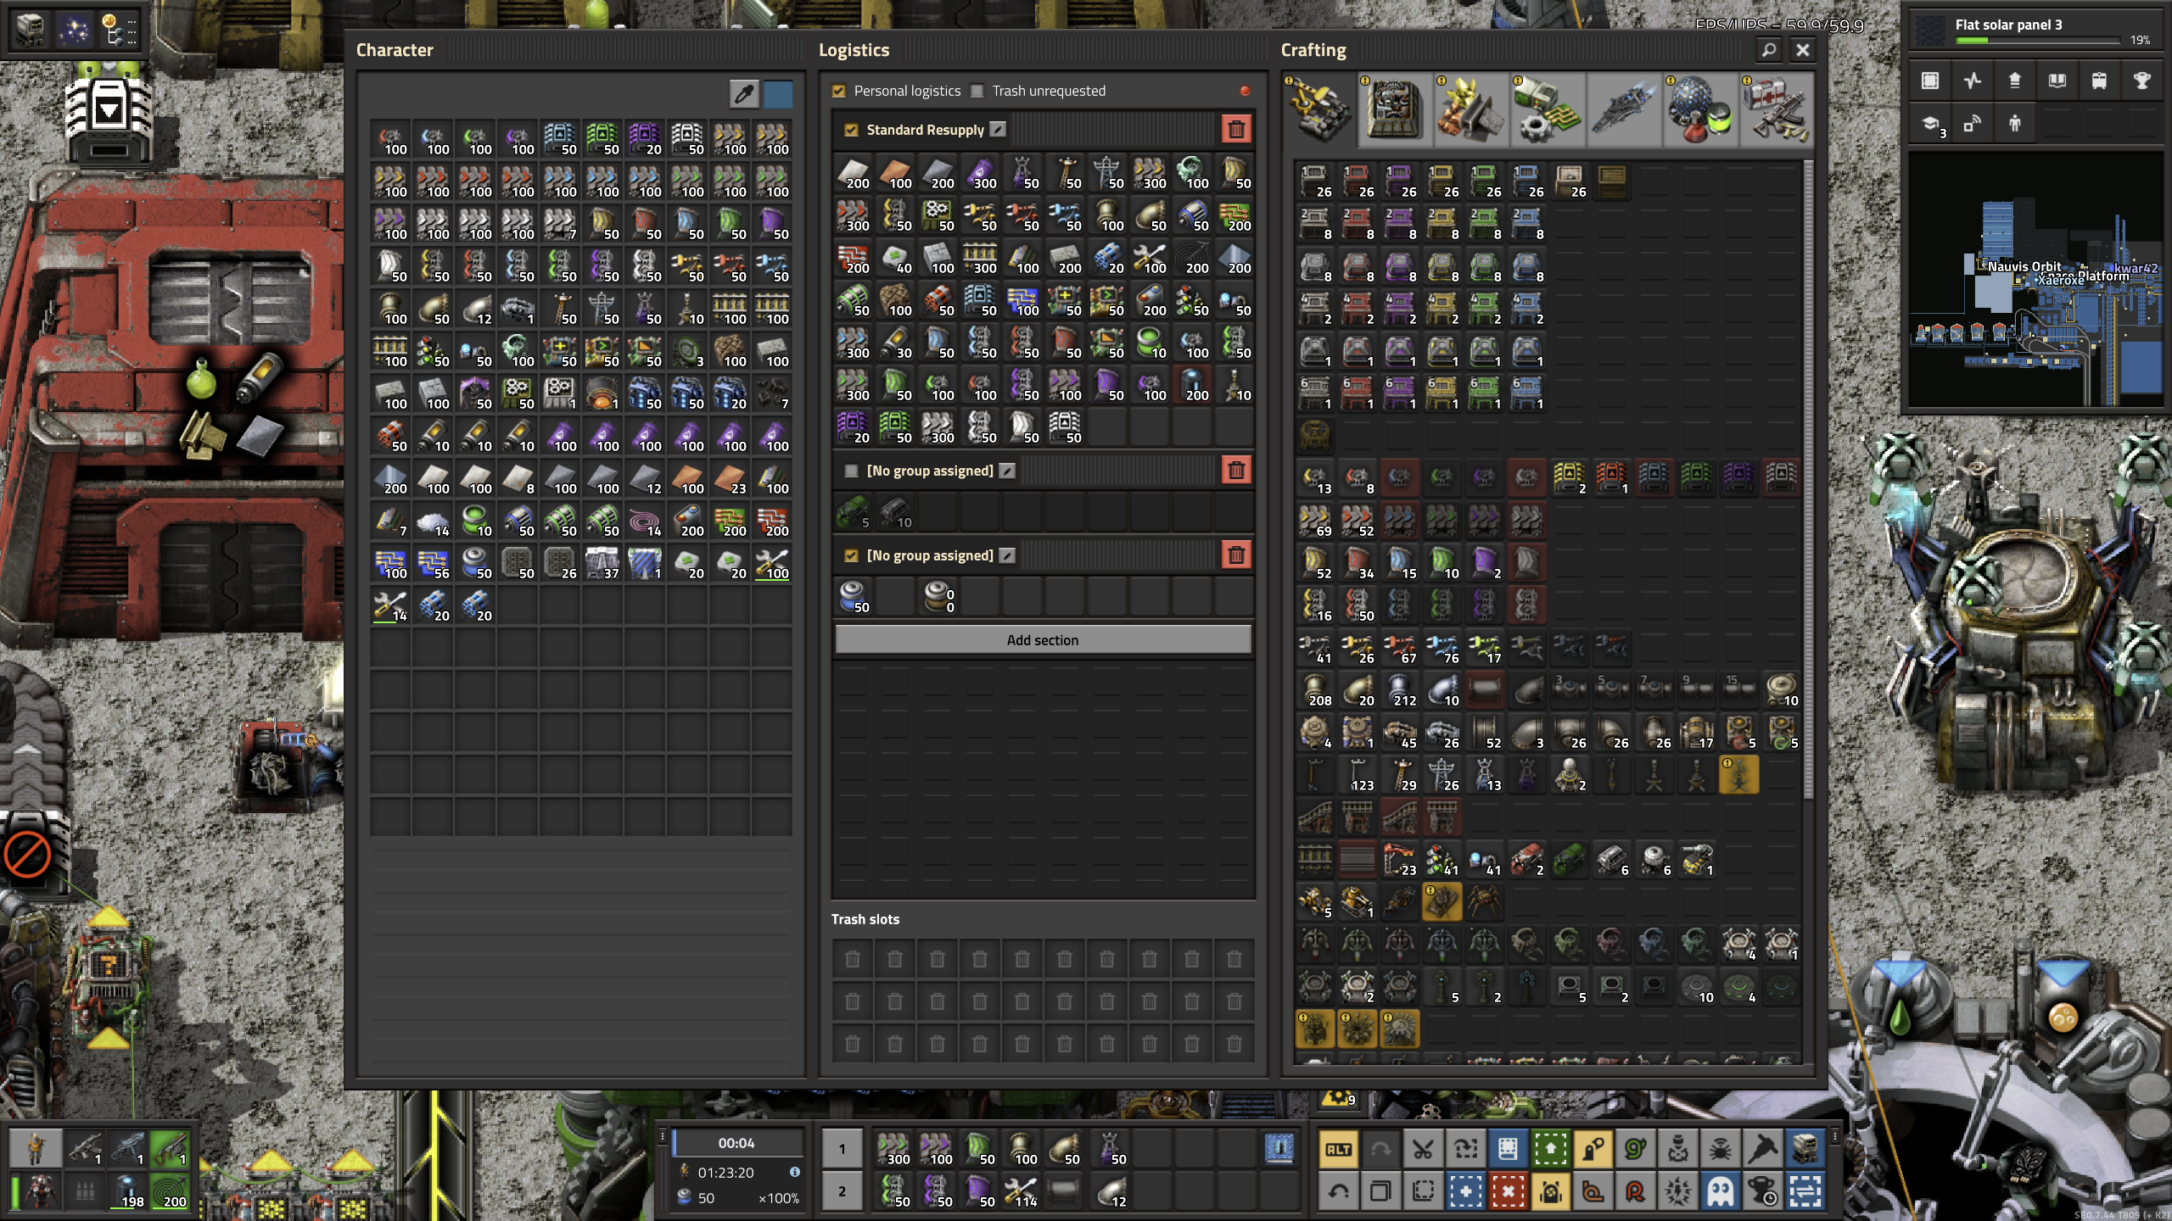
Task: Click the crafting list vertical scrollbar
Action: tap(1809, 479)
